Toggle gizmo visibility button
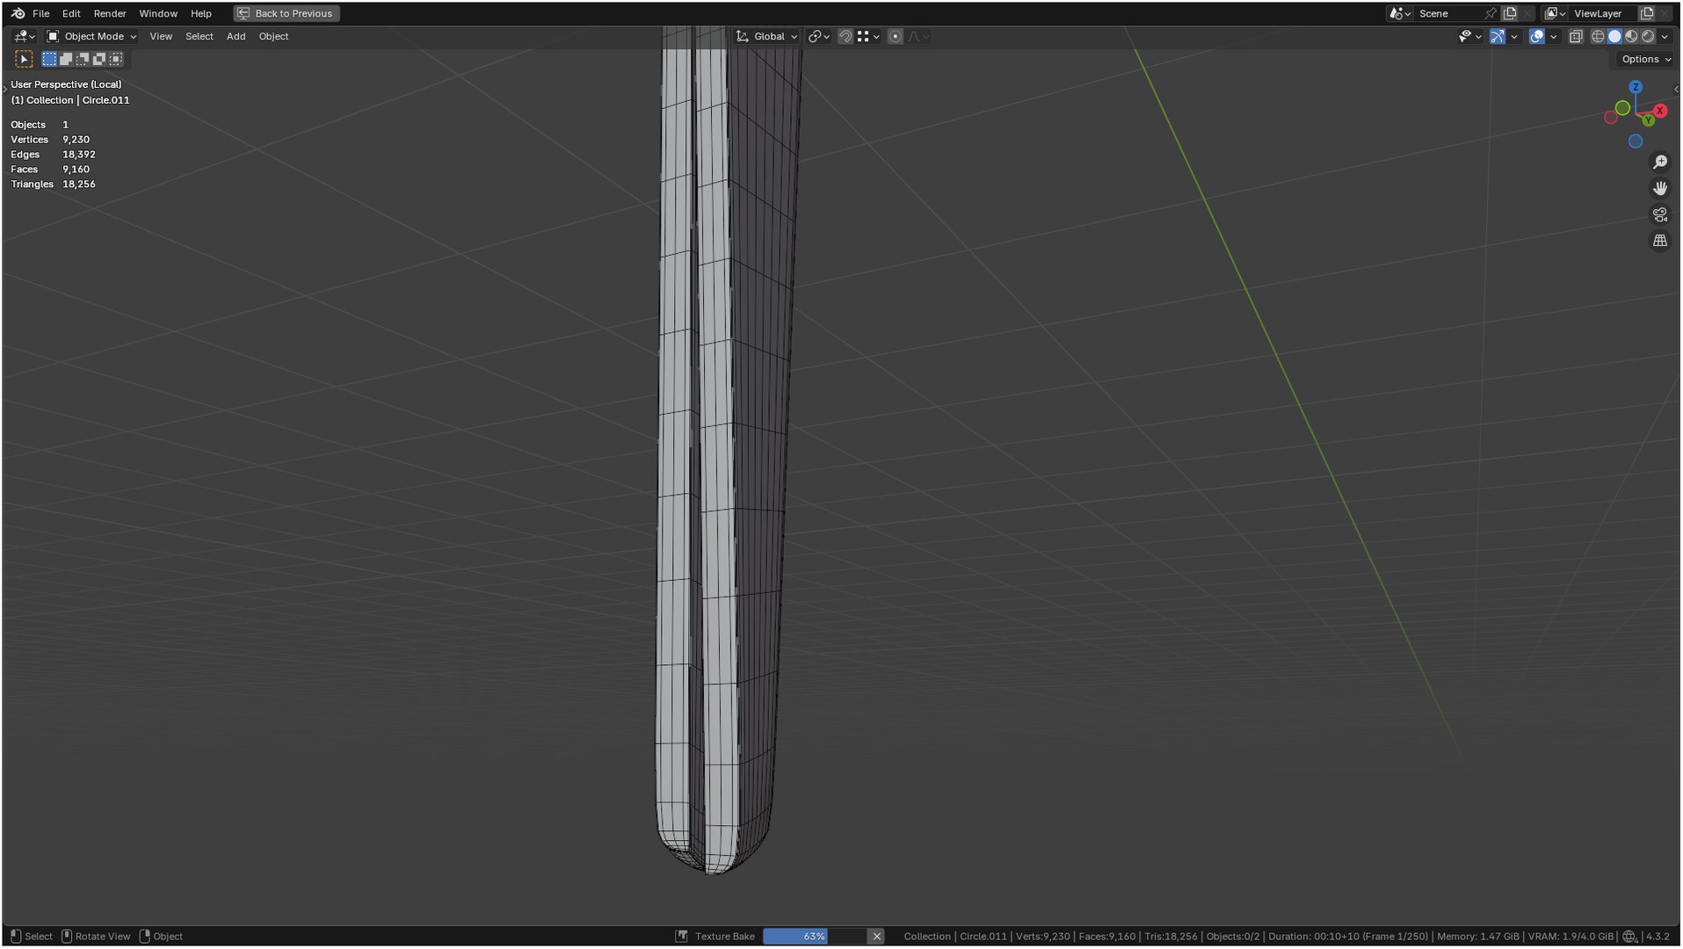This screenshot has width=1683, height=949. point(1497,36)
